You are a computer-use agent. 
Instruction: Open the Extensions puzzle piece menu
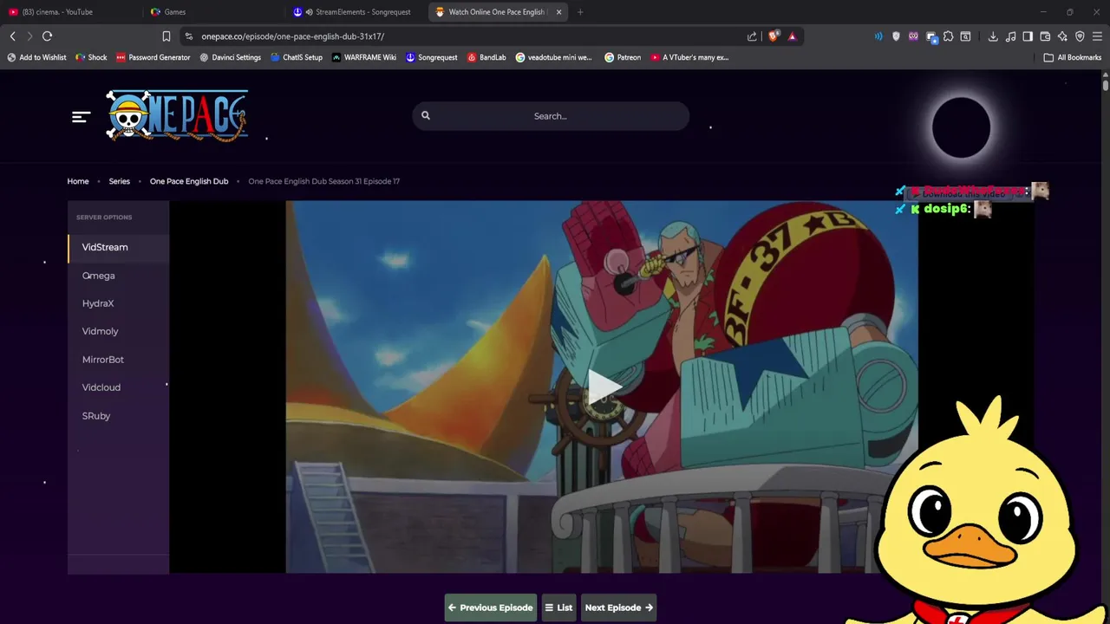click(x=948, y=36)
